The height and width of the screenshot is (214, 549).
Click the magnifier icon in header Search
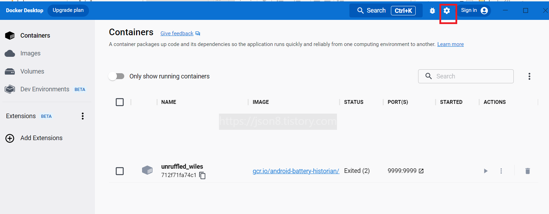[361, 10]
